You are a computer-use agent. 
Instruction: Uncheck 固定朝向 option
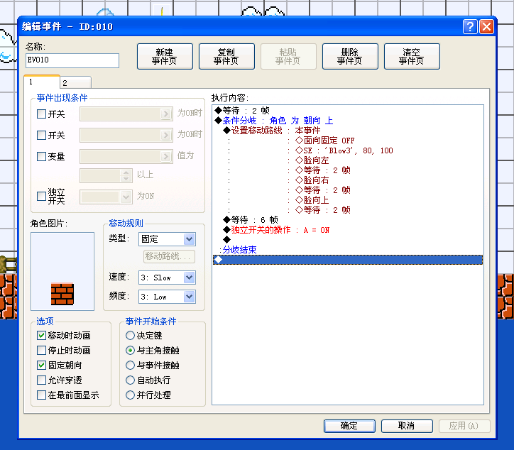[x=41, y=365]
